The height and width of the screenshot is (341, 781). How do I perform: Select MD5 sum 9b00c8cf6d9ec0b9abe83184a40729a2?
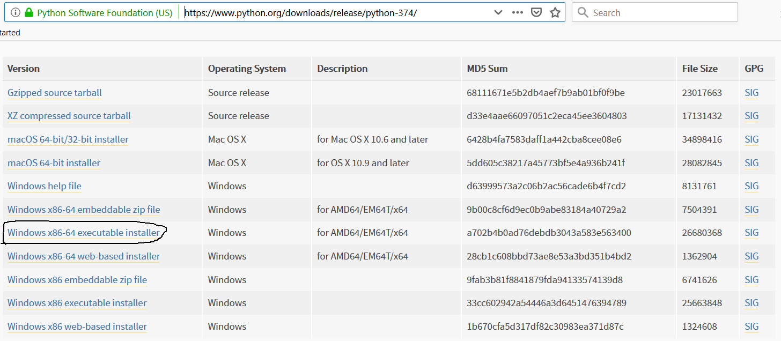[x=547, y=210]
